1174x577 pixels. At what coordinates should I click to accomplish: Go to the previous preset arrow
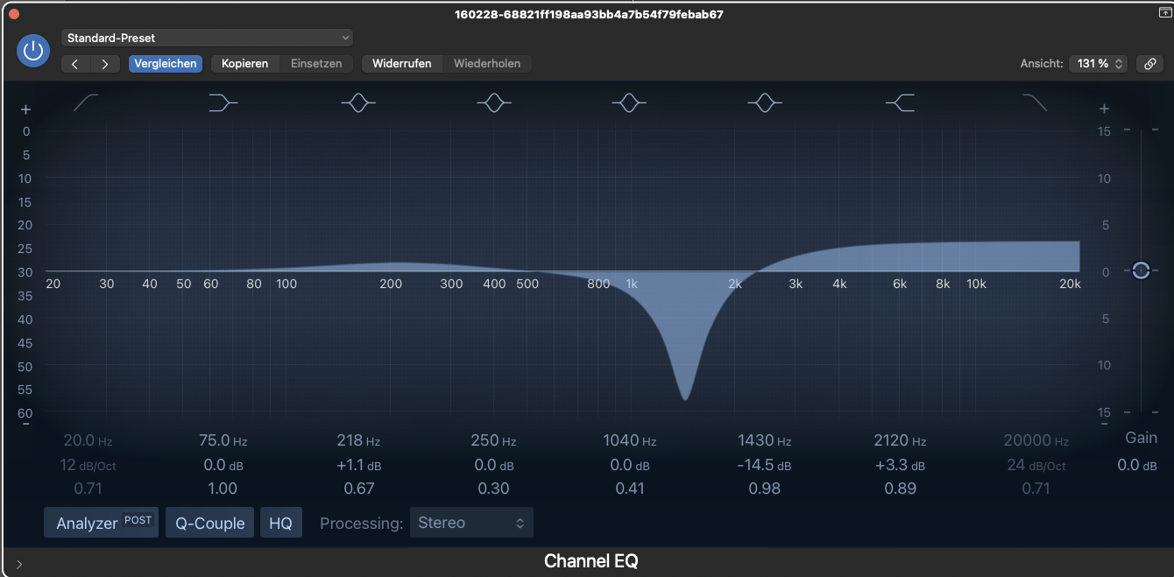pos(75,64)
